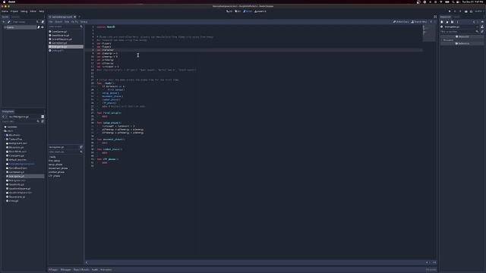Click the Search Help button
The width and height of the screenshot is (486, 273).
coord(418,22)
